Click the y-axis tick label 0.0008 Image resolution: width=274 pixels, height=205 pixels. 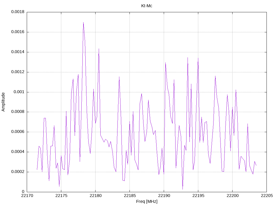tap(18, 112)
